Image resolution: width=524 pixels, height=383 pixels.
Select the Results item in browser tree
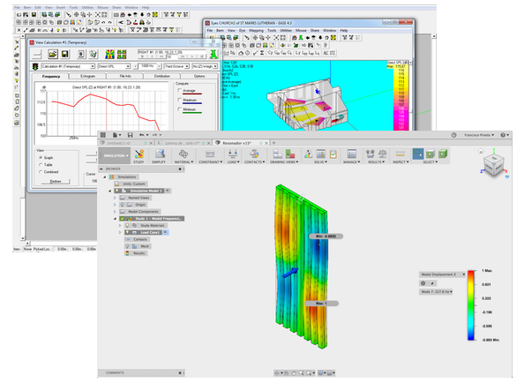137,253
